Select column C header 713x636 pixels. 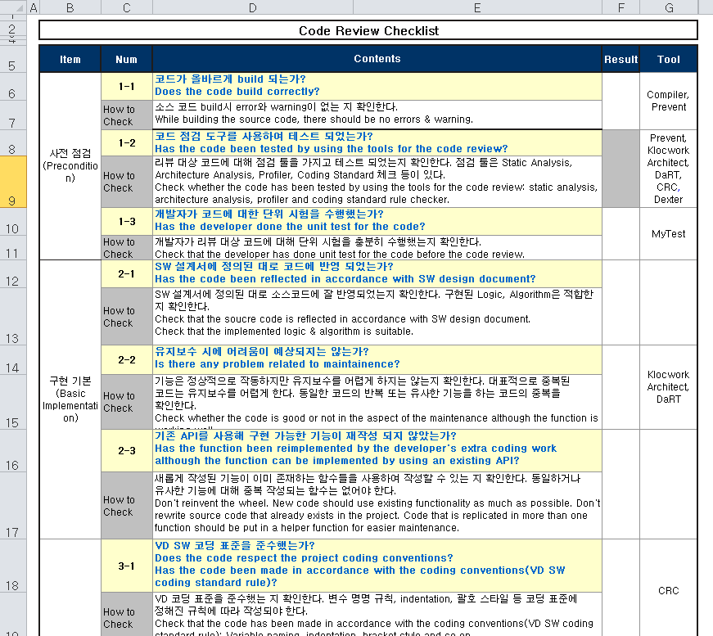point(126,7)
